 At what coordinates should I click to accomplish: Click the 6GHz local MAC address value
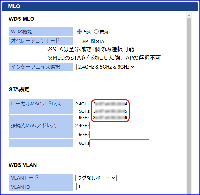click(110, 117)
